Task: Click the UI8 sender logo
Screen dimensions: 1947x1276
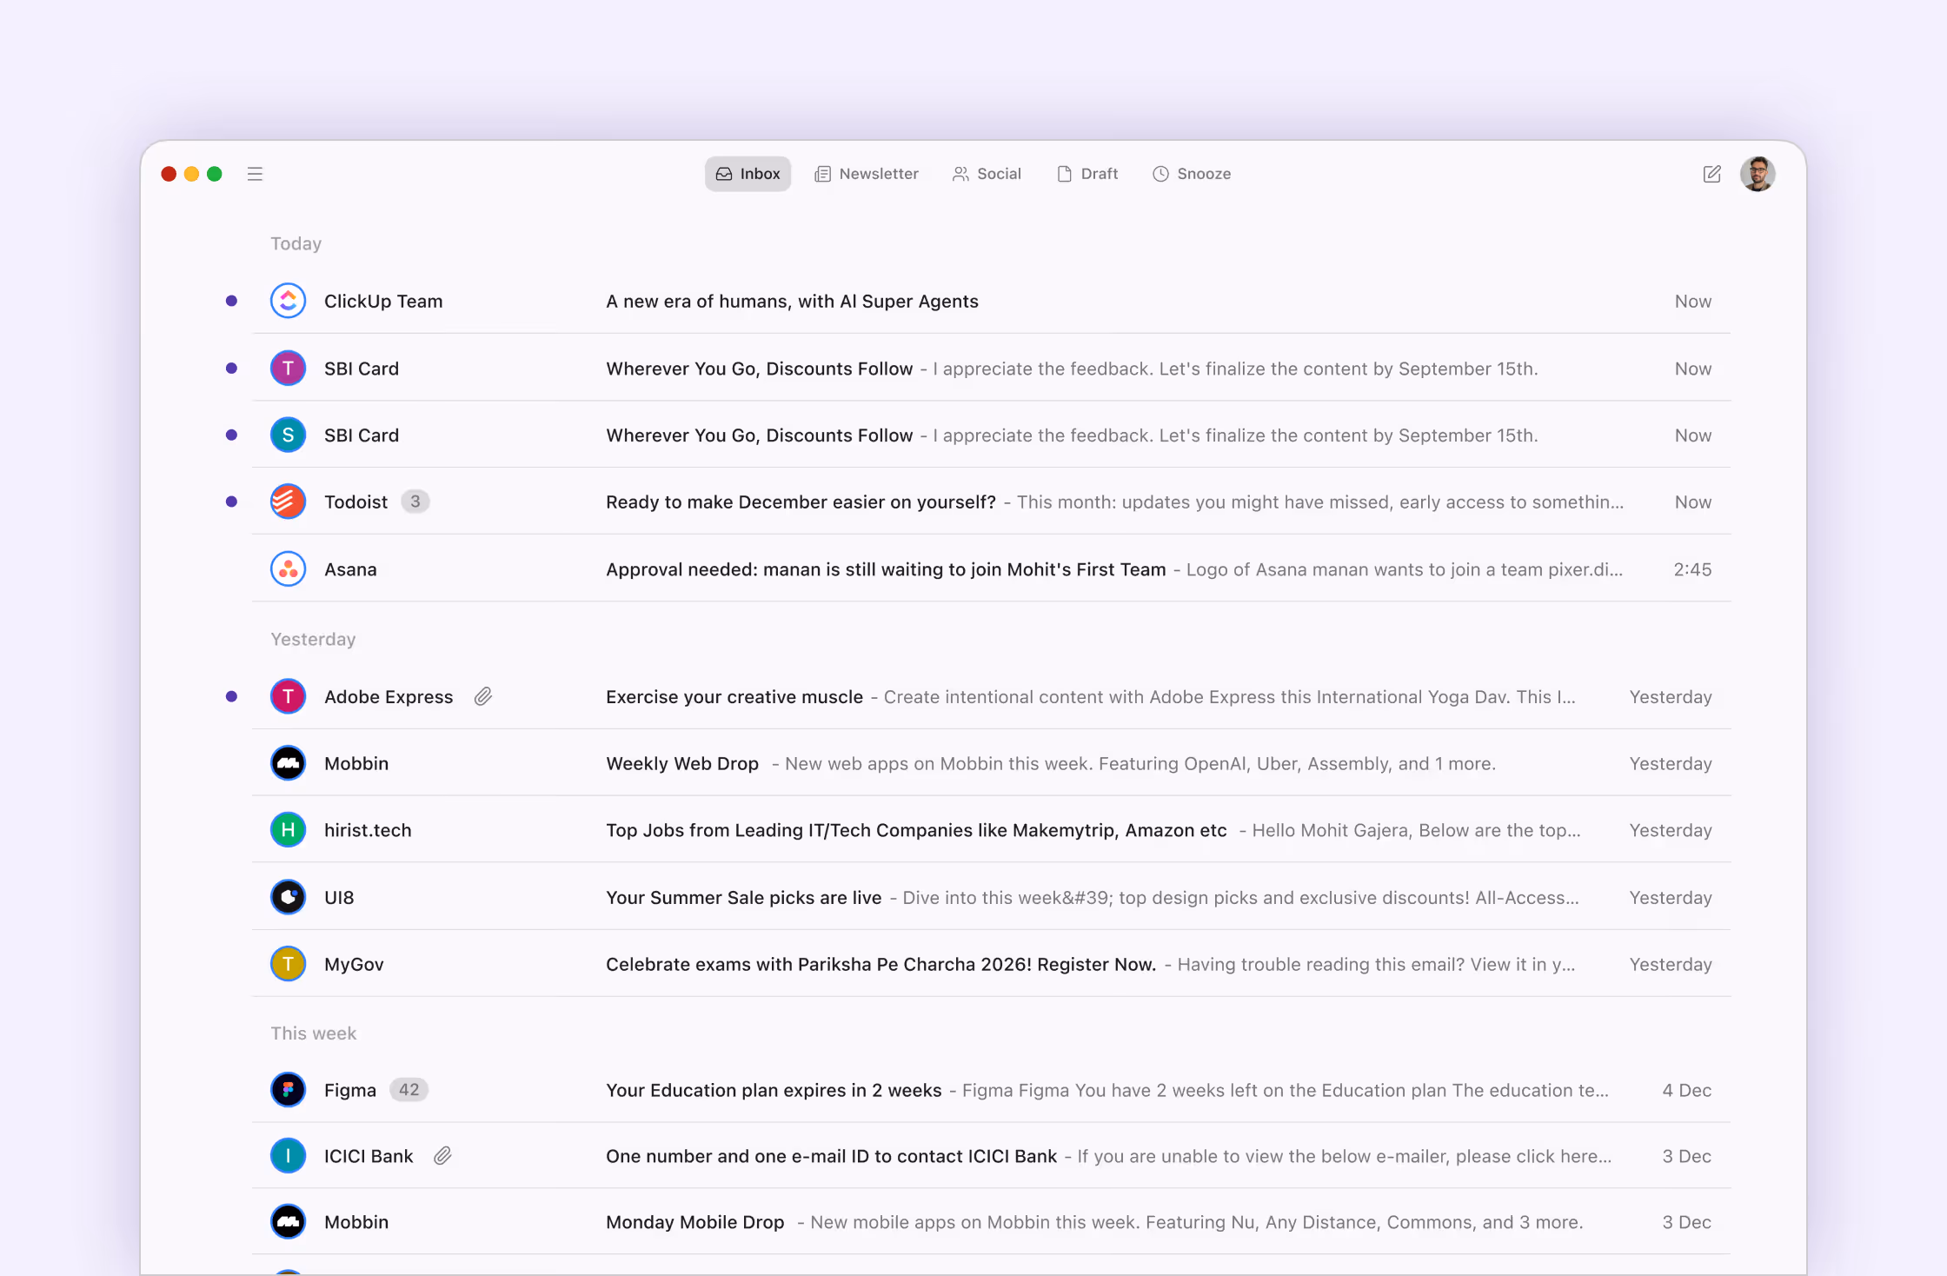Action: [x=288, y=897]
